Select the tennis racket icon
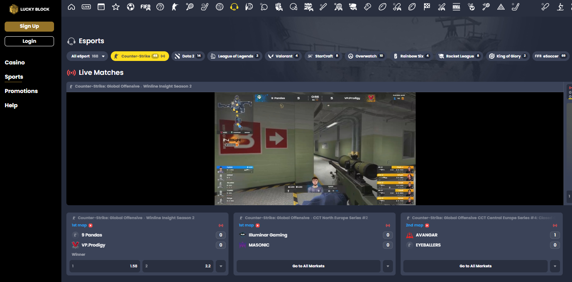572x282 pixels. (190, 7)
